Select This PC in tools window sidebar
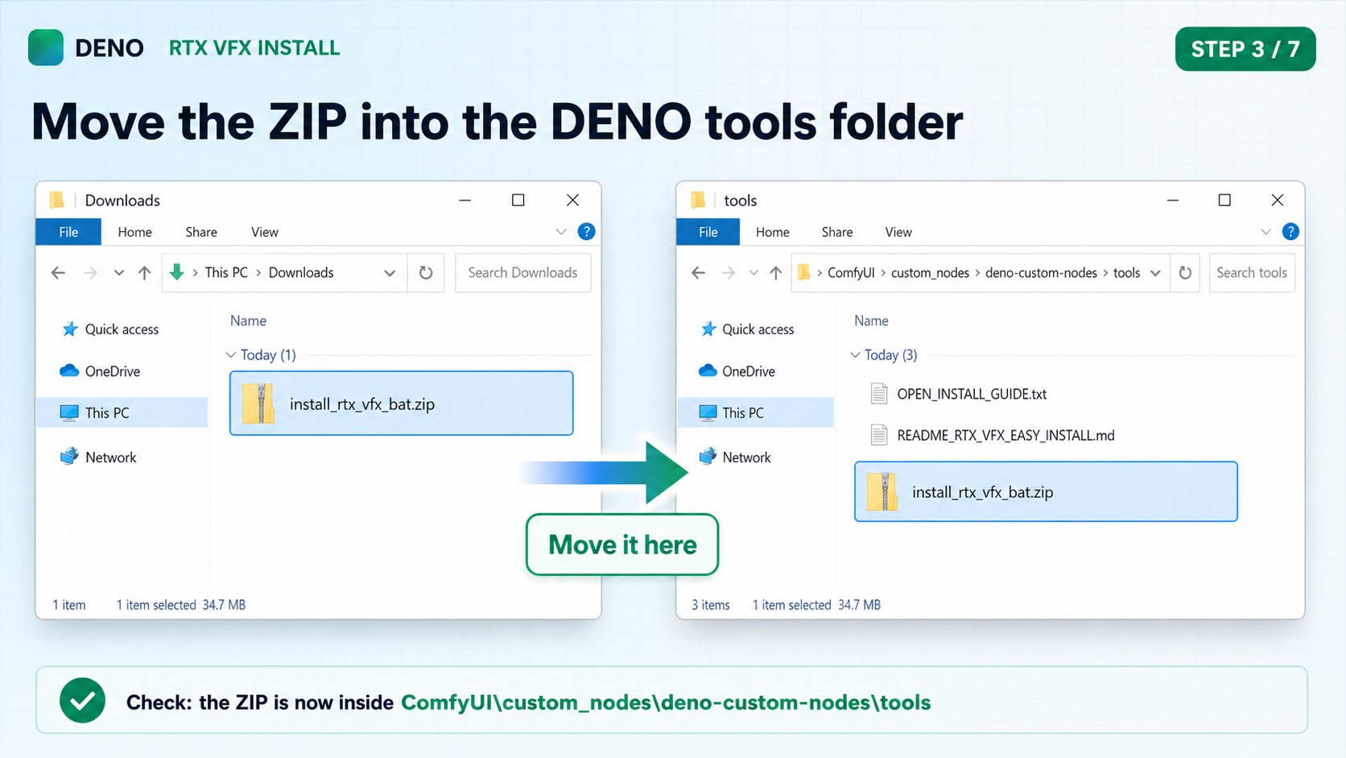The image size is (1346, 758). (x=755, y=412)
